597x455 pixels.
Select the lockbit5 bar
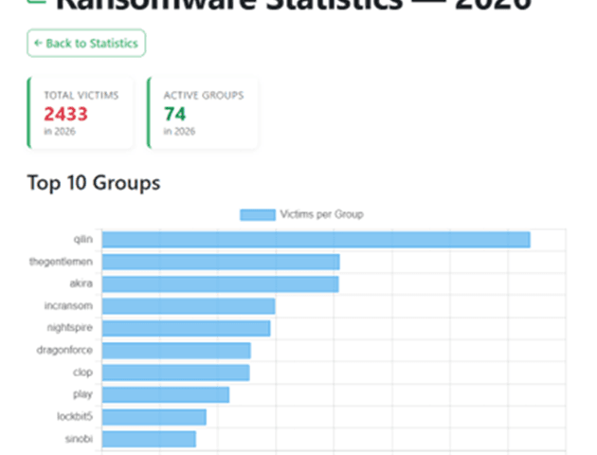click(154, 417)
